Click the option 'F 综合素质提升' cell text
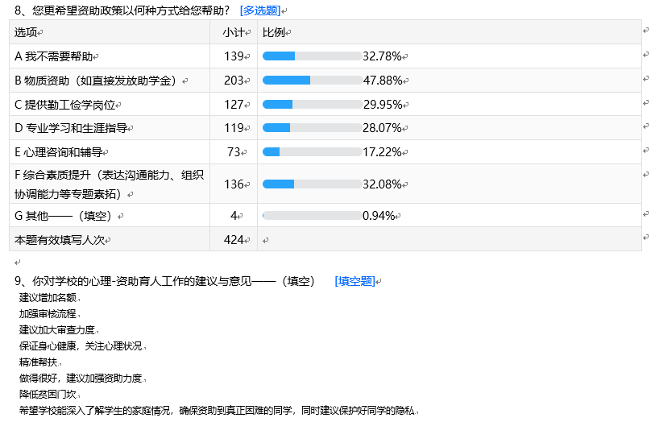Viewport: 655px width, 422px height. [x=109, y=176]
